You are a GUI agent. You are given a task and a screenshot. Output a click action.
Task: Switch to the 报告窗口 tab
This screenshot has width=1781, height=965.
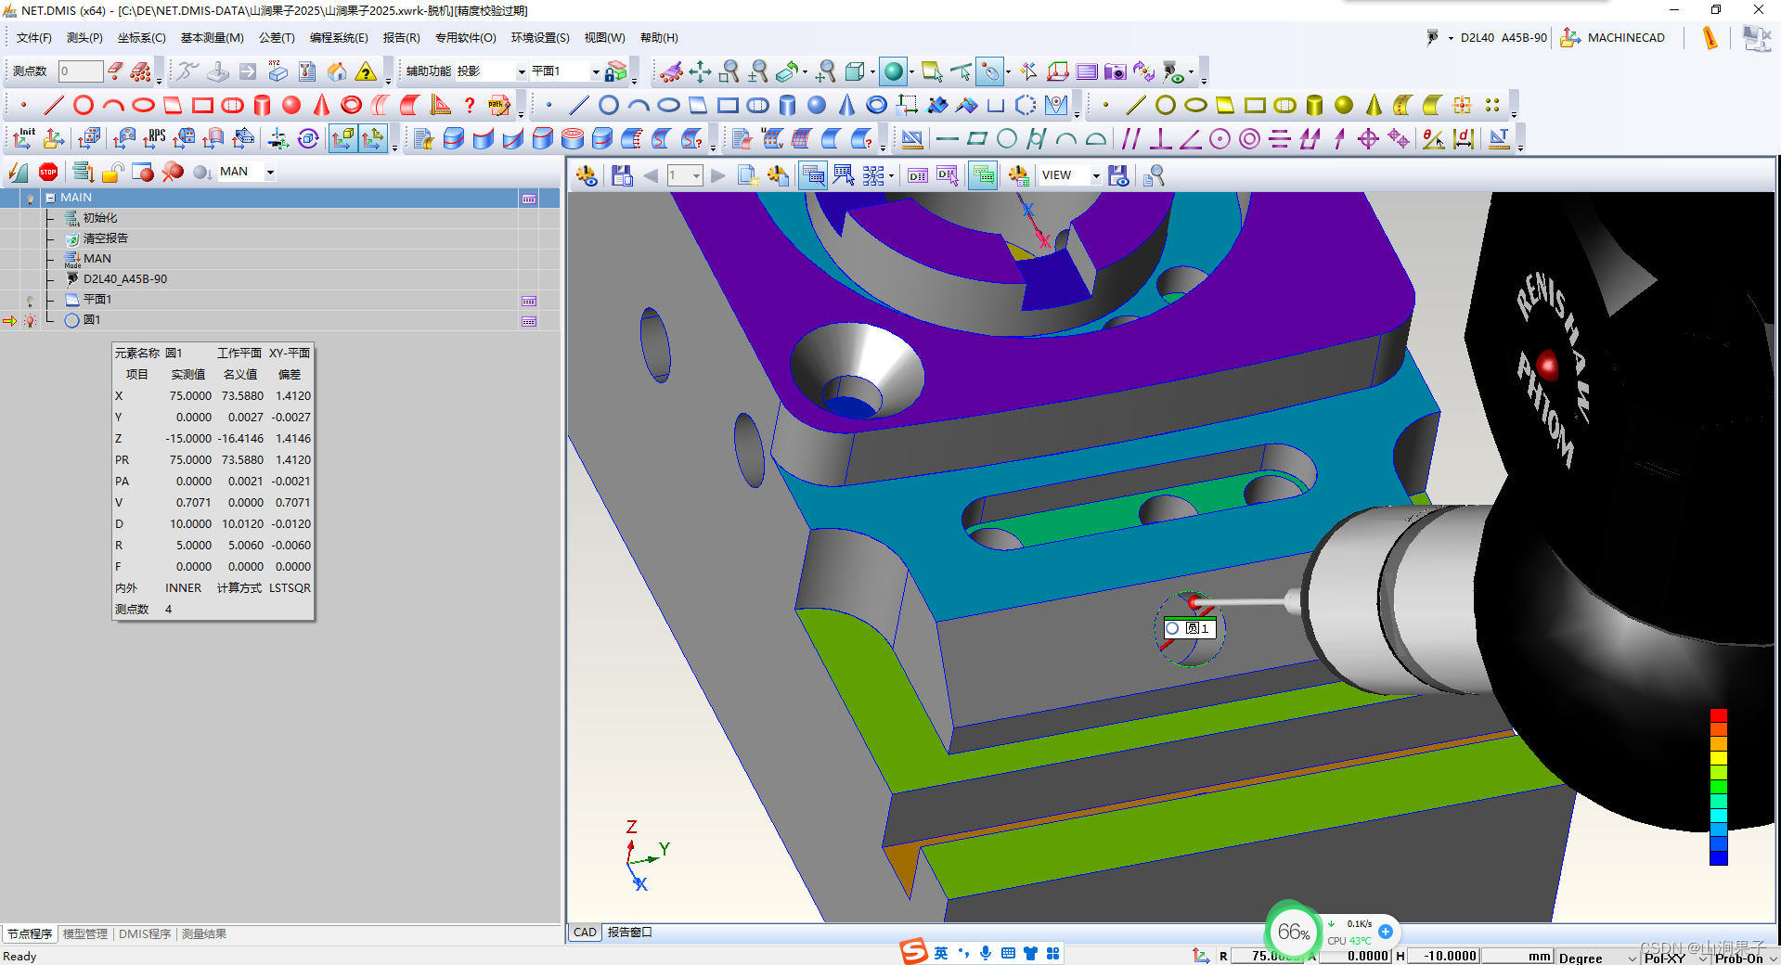pyautogui.click(x=630, y=933)
